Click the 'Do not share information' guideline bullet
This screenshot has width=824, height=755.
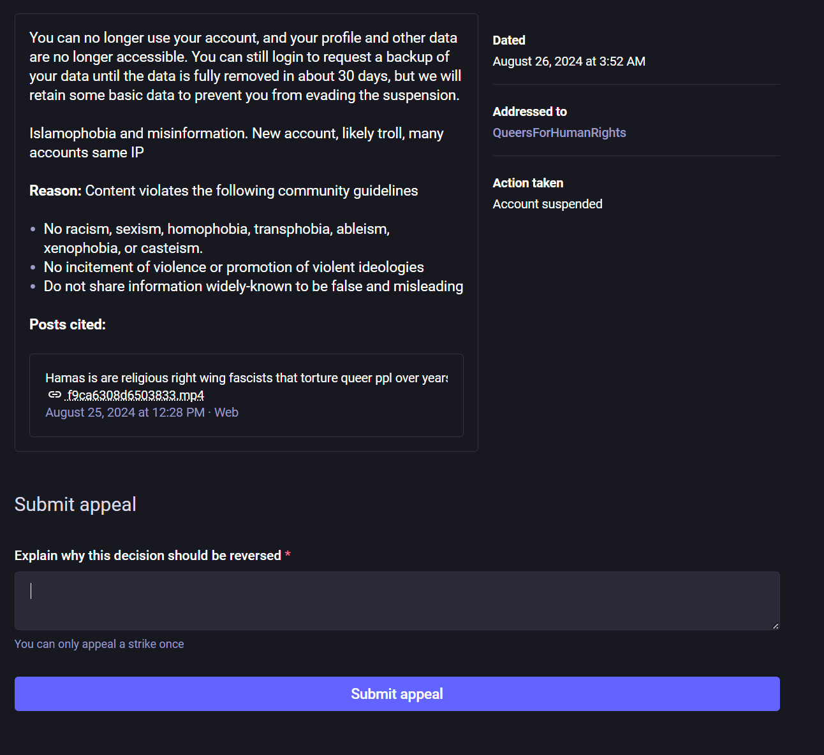coord(253,286)
